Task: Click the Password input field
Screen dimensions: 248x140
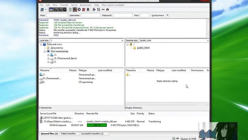Action: [123, 16]
